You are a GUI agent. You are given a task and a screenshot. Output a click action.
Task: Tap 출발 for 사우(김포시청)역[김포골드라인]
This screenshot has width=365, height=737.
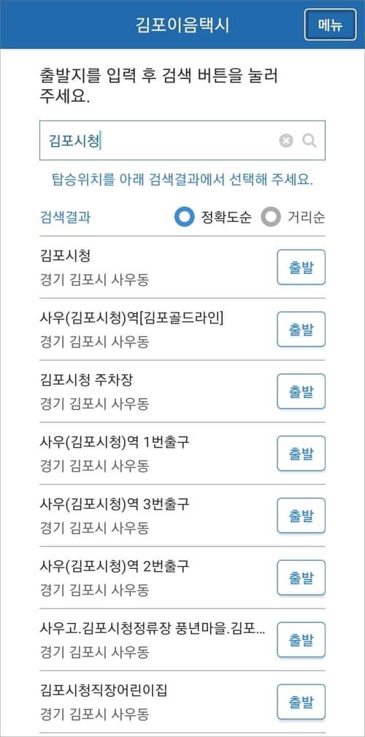coord(301,329)
